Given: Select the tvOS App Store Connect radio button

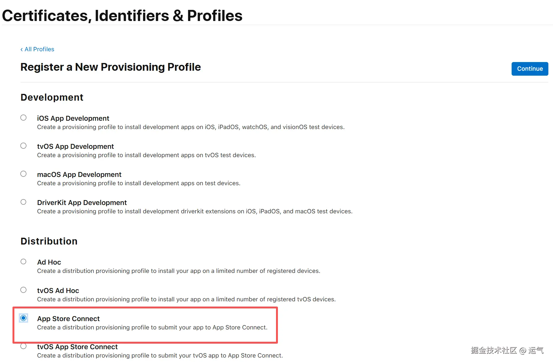Looking at the screenshot, I should pyautogui.click(x=23, y=346).
